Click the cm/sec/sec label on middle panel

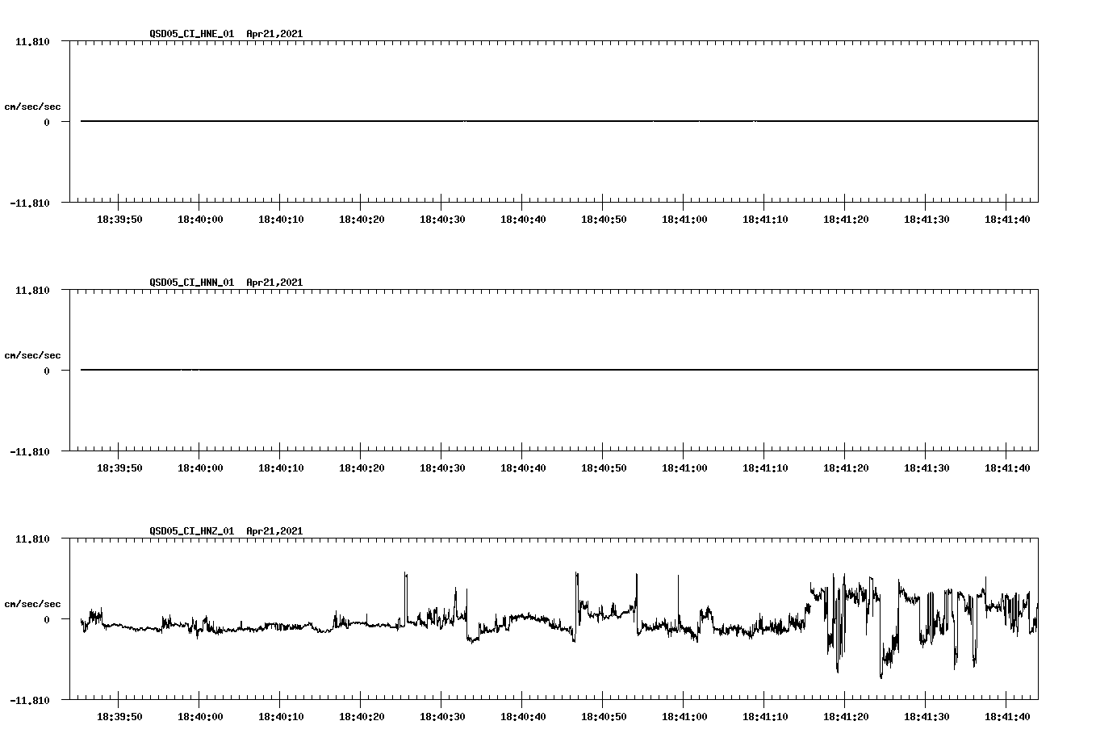[x=33, y=354]
